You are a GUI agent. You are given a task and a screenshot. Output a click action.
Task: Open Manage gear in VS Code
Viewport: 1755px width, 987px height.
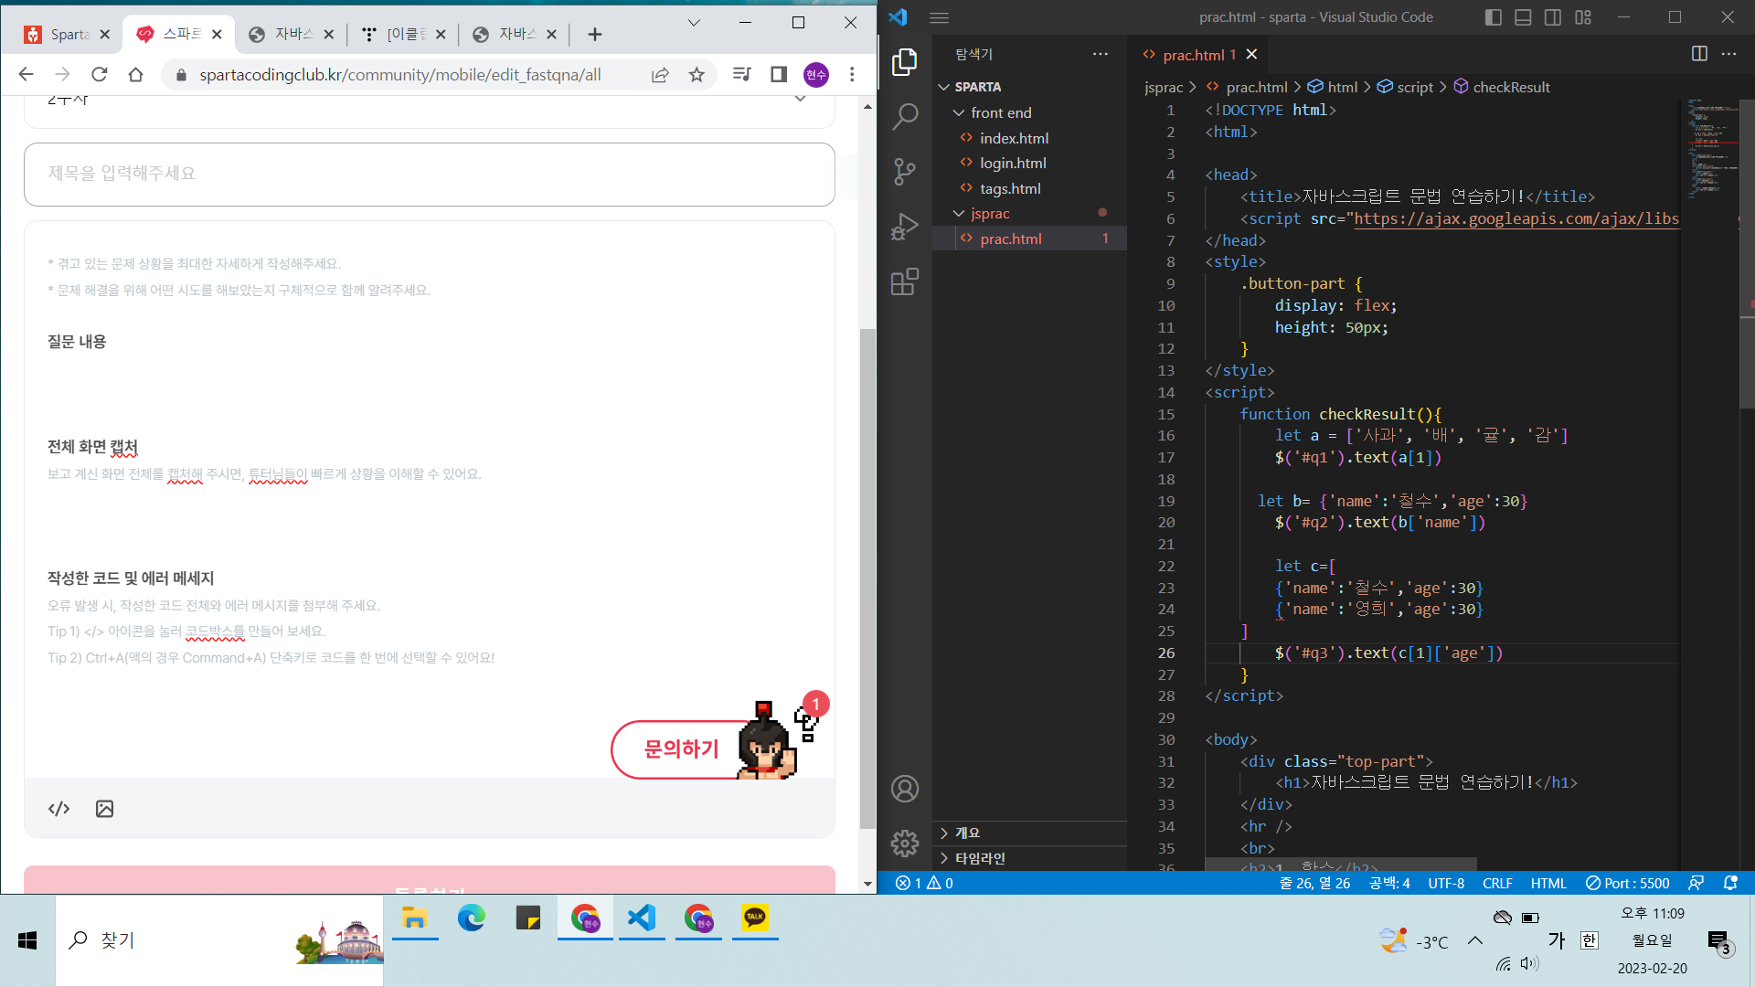[904, 843]
